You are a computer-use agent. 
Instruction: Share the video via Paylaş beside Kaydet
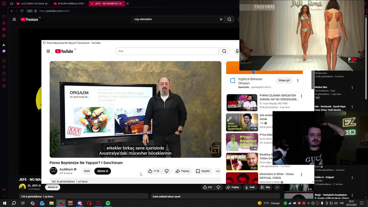coord(183,171)
